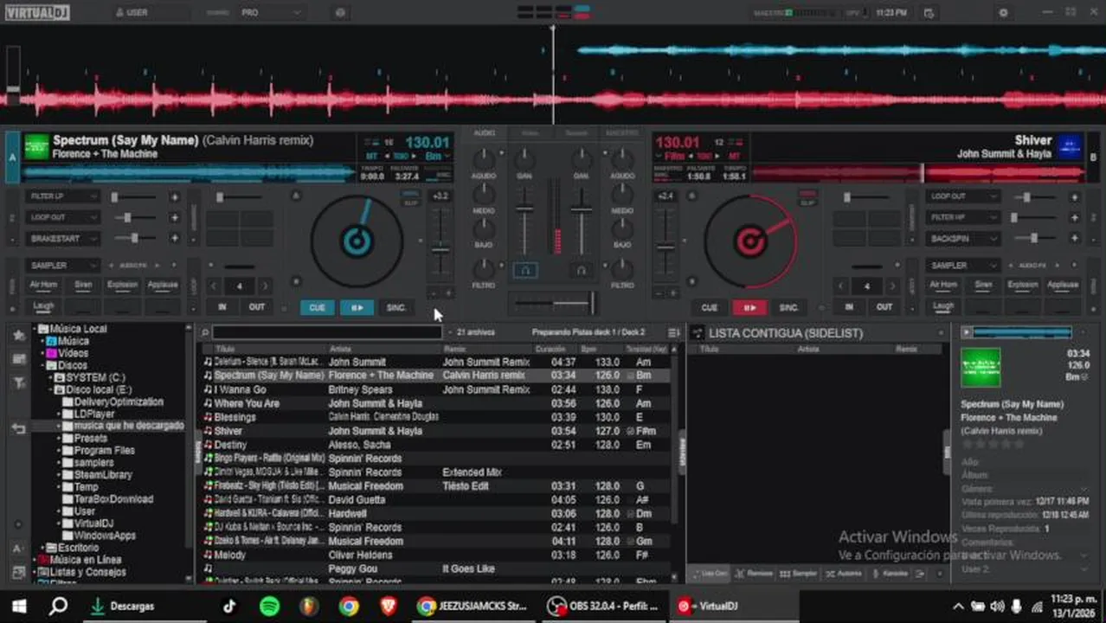Click the filter funnel icon in browser sidebar
This screenshot has width=1106, height=623.
click(18, 383)
